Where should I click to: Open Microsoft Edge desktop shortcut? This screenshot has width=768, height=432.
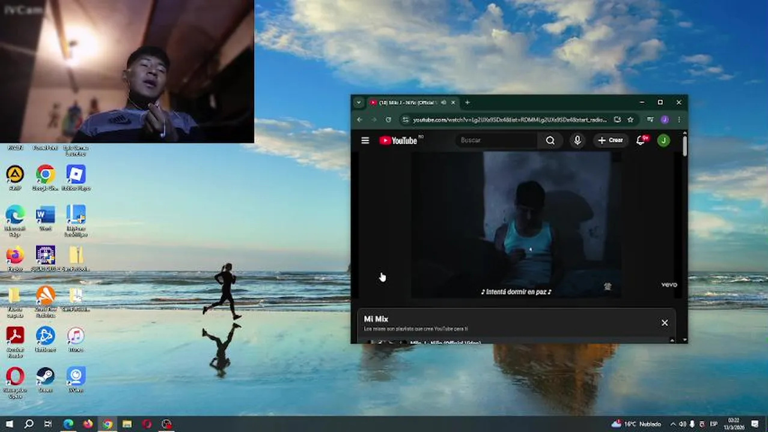[x=15, y=220]
